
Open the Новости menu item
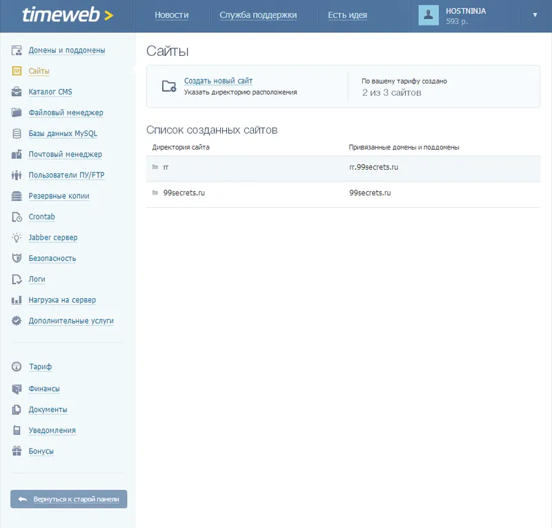tap(171, 15)
